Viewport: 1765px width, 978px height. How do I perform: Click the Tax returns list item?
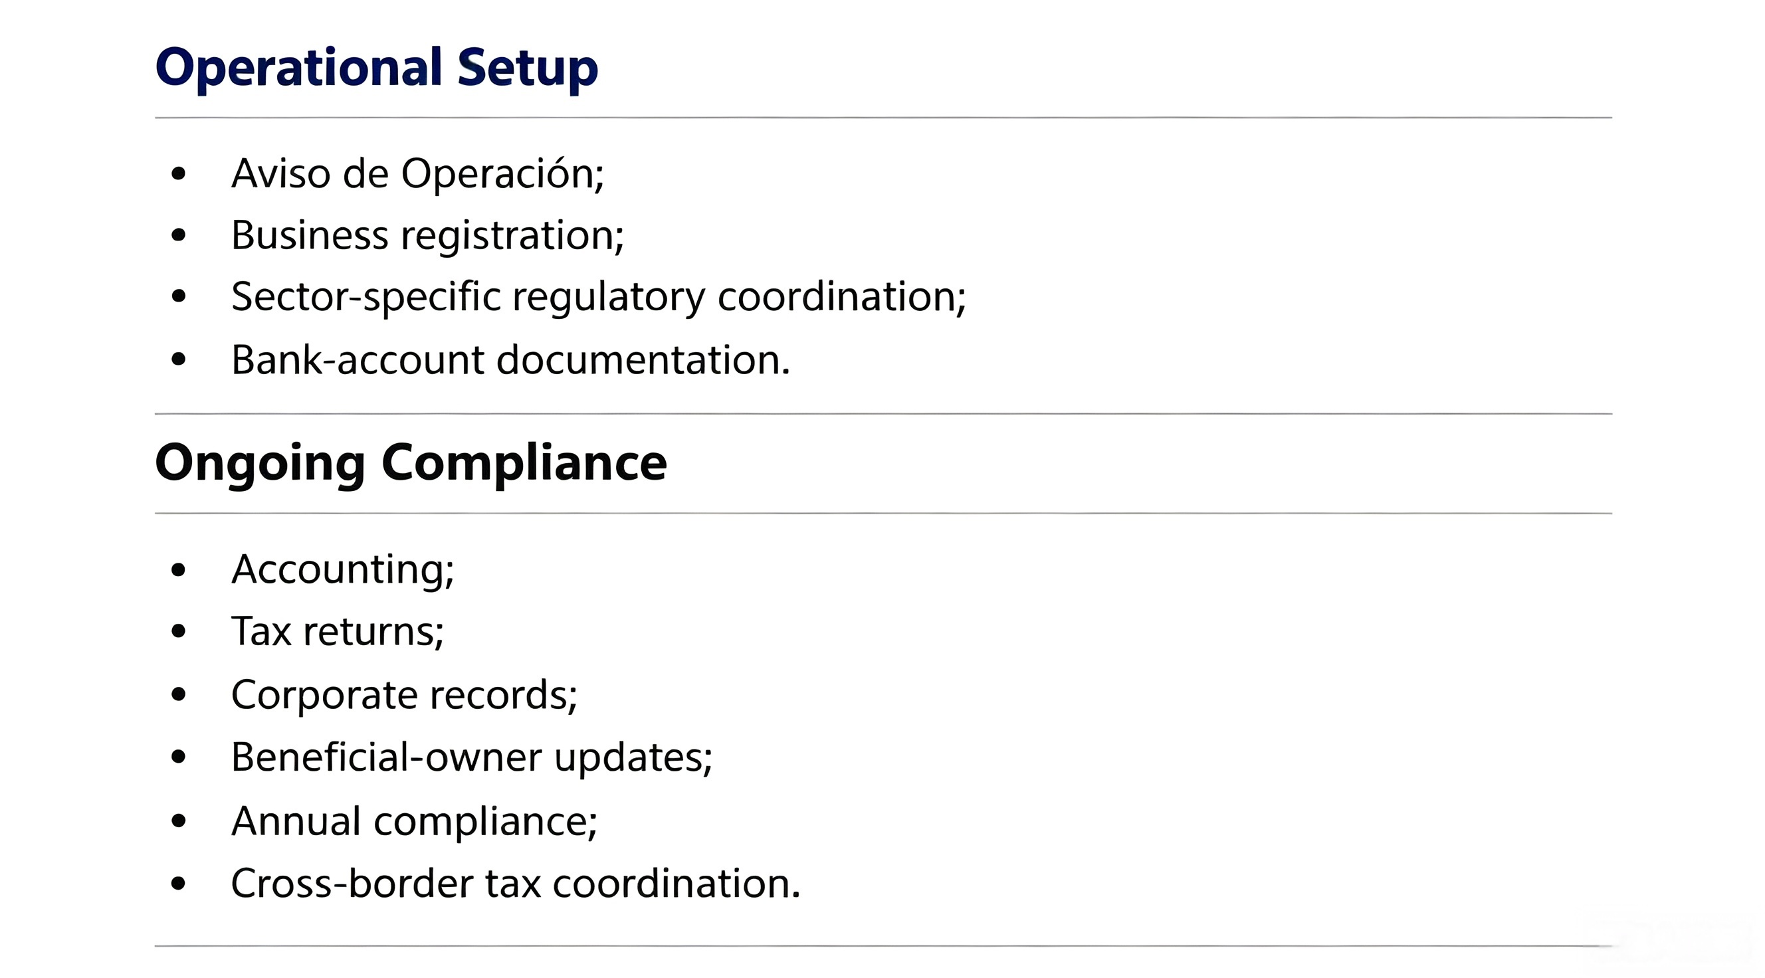tap(338, 631)
